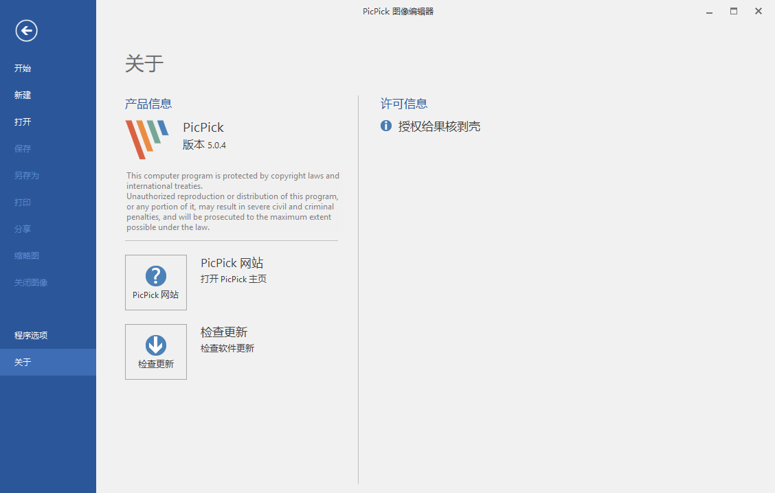Viewport: 775px width, 493px height.
Task: Click 缩略图 in the sidebar
Action: [27, 255]
